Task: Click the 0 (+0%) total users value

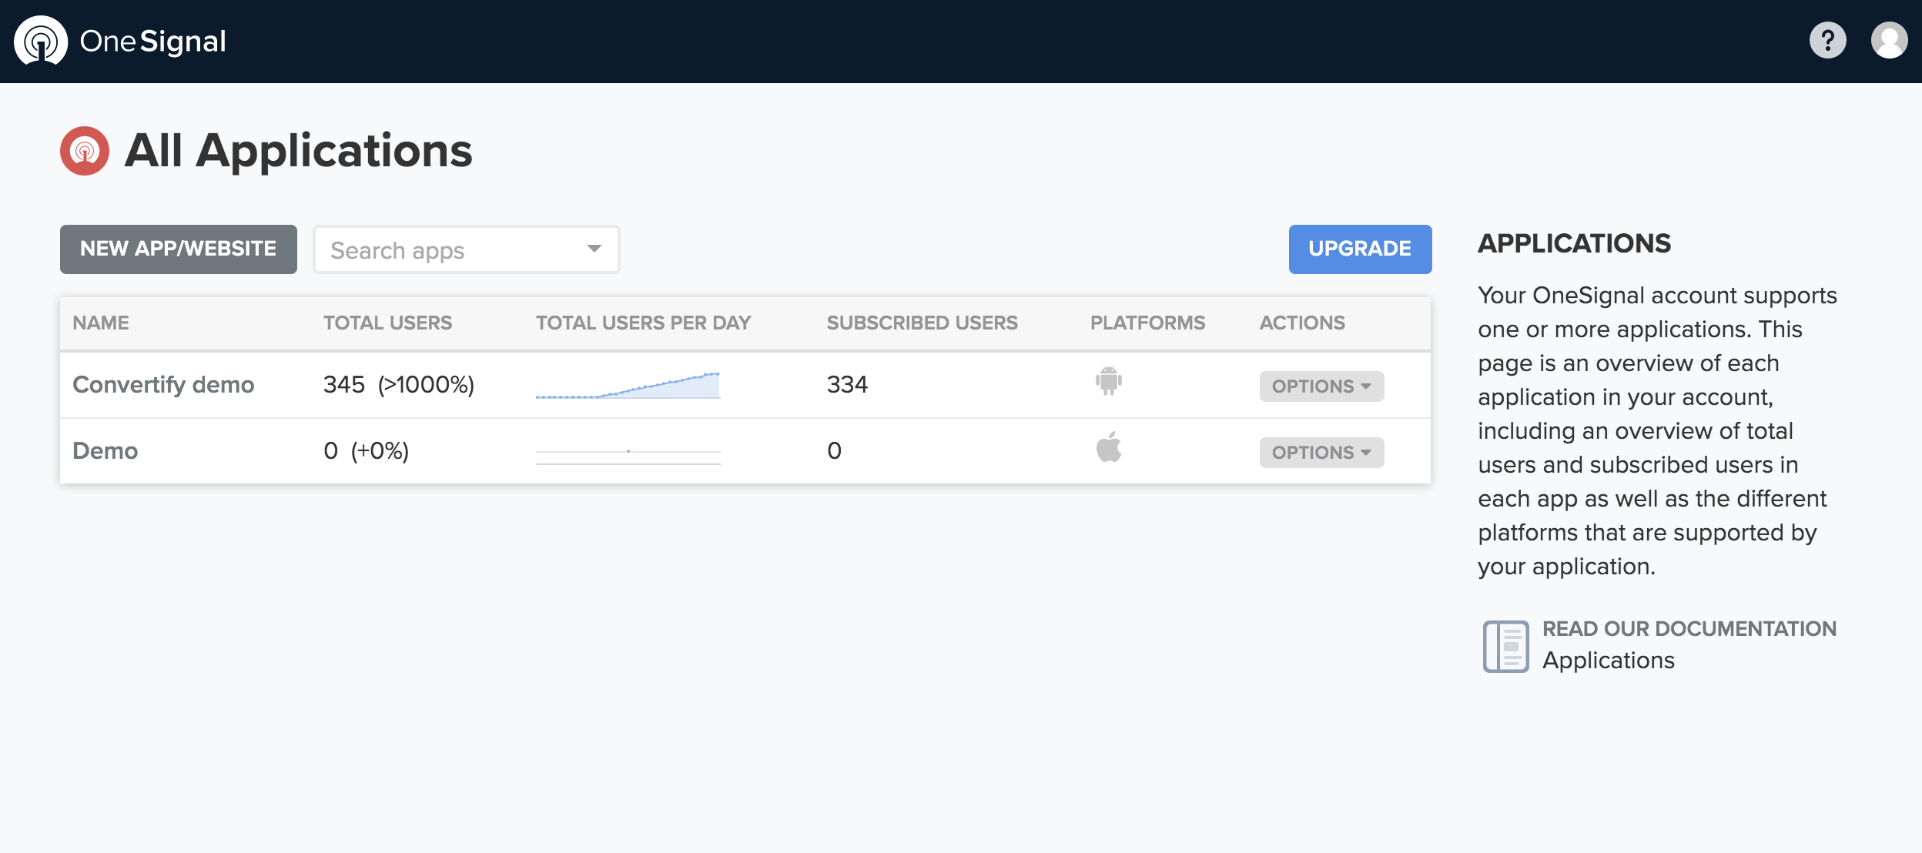Action: [x=366, y=451]
